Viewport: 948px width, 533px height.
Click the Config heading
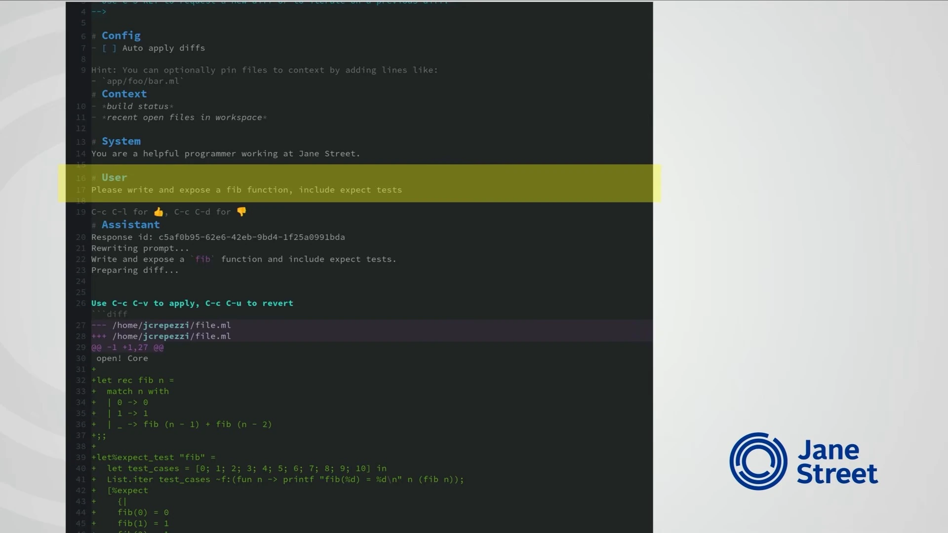[121, 36]
